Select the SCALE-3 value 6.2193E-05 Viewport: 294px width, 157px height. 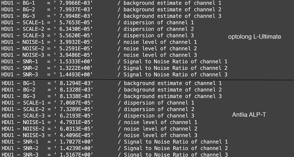click(75, 116)
